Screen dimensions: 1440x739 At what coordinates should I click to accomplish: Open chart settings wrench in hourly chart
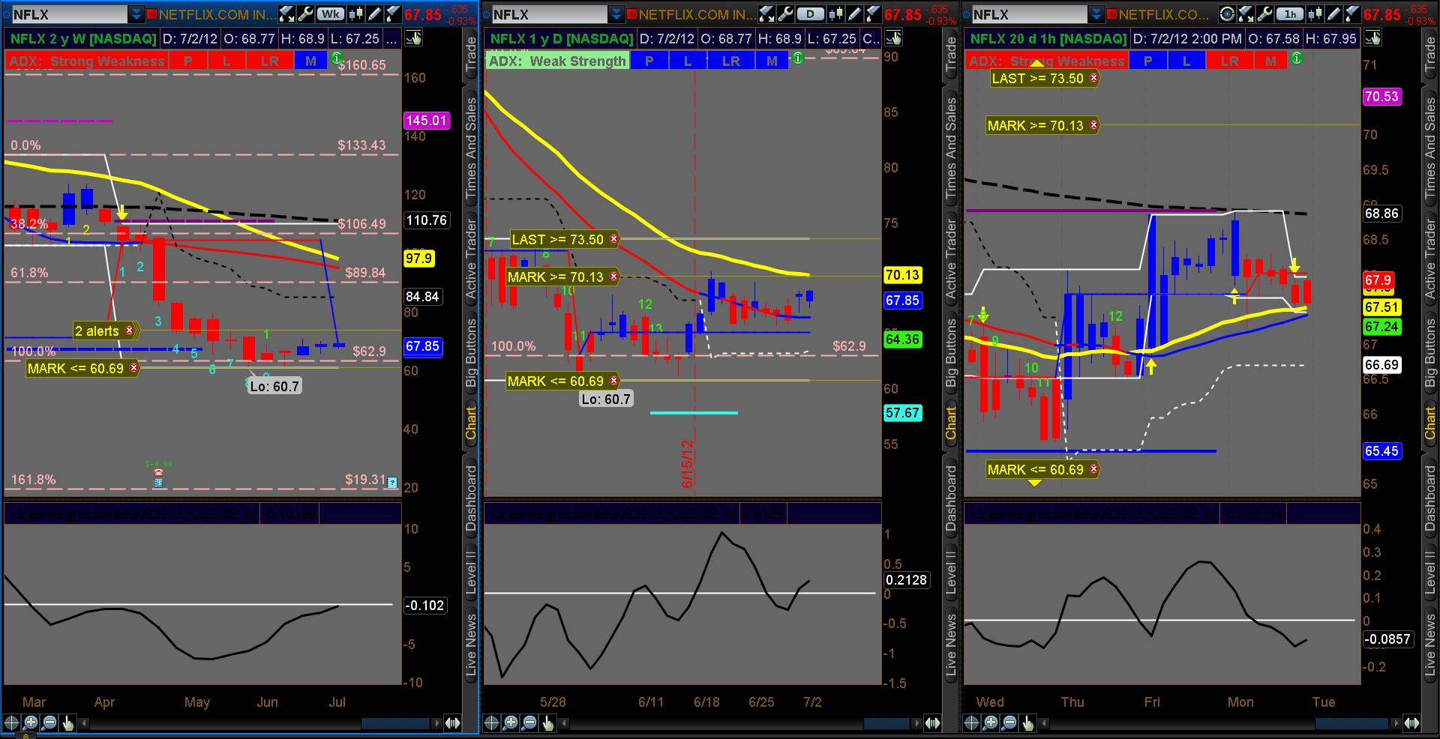pyautogui.click(x=1264, y=14)
